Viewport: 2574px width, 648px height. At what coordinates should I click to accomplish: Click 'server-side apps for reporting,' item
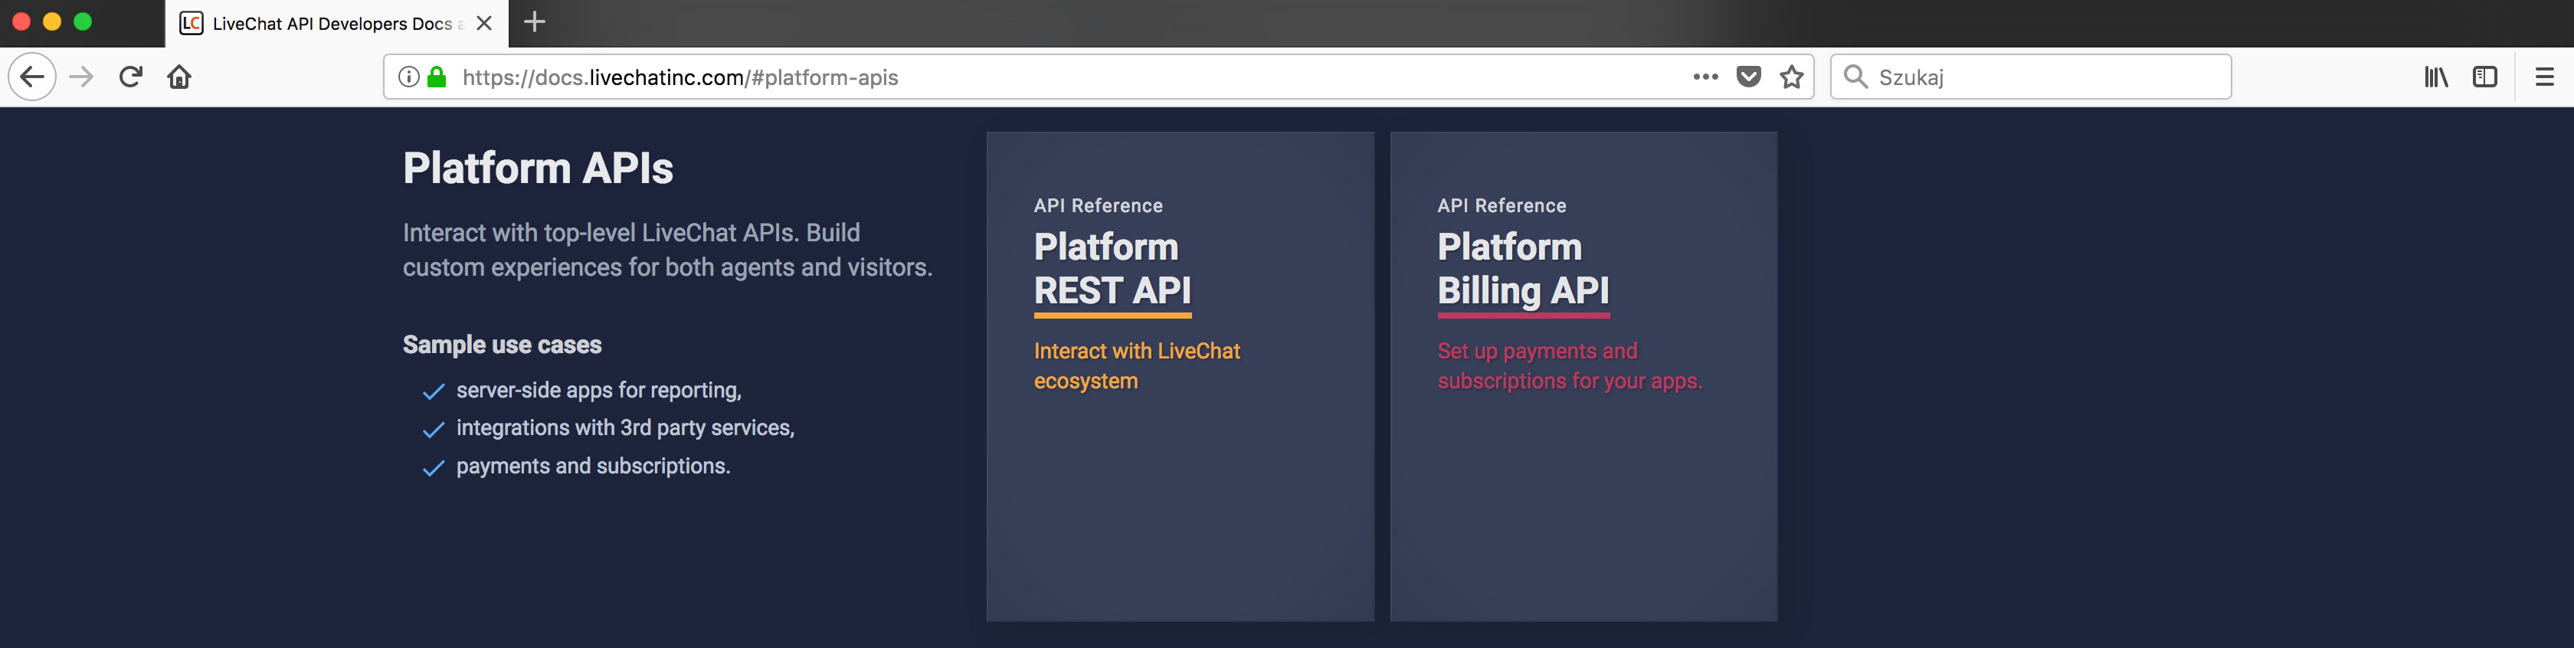point(598,391)
